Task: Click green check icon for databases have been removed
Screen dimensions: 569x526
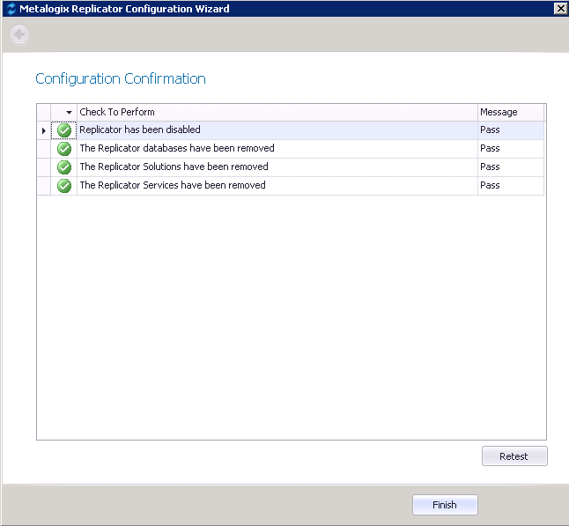Action: [64, 149]
